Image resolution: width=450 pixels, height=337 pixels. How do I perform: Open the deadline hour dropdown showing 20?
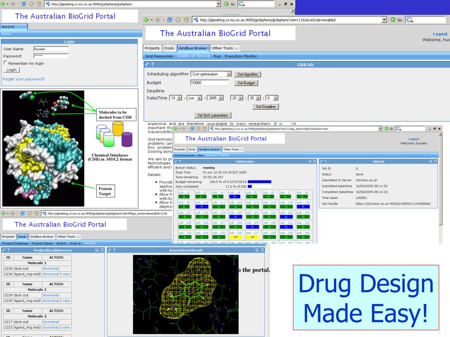[x=240, y=98]
